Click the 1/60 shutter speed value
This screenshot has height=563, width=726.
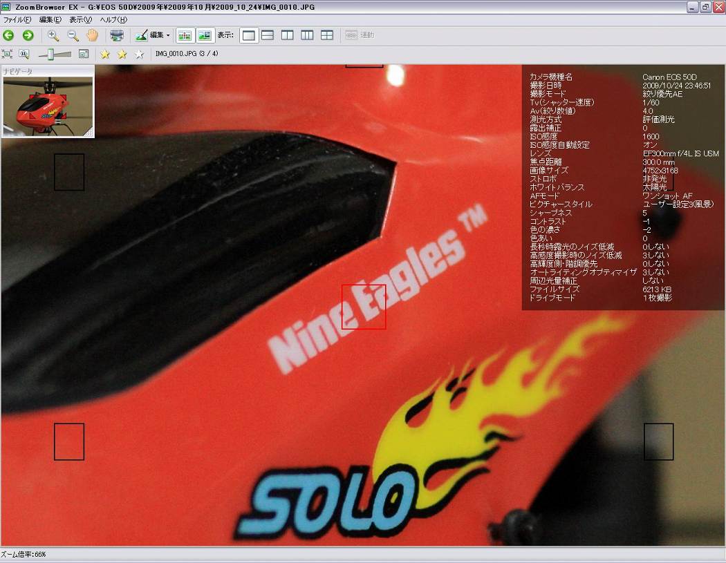click(x=651, y=103)
